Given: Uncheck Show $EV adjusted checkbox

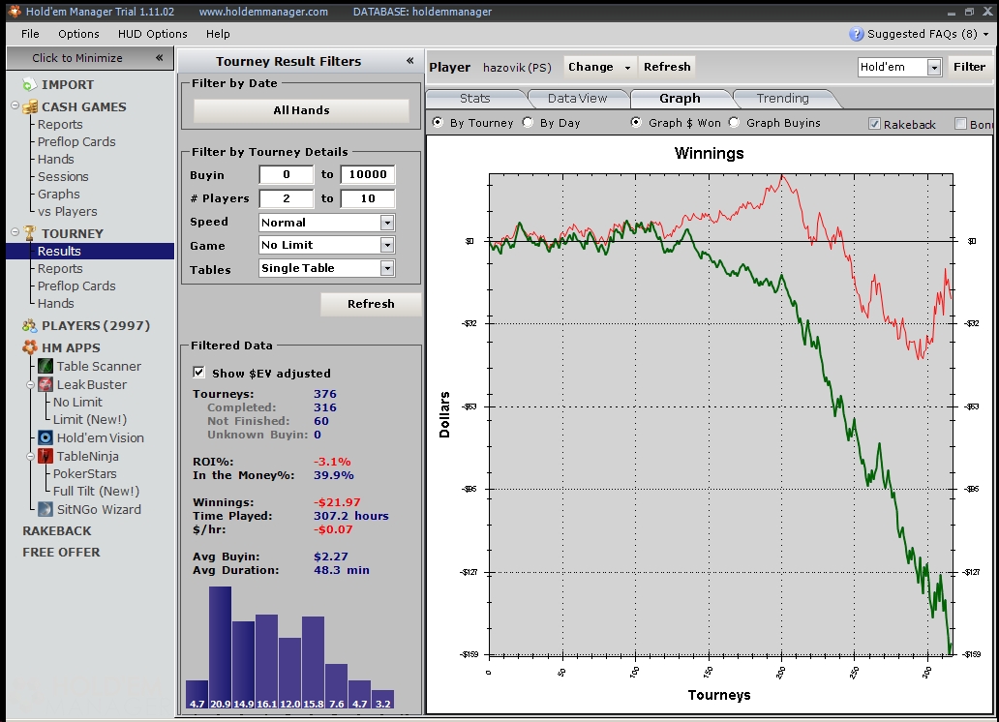Looking at the screenshot, I should click(199, 373).
